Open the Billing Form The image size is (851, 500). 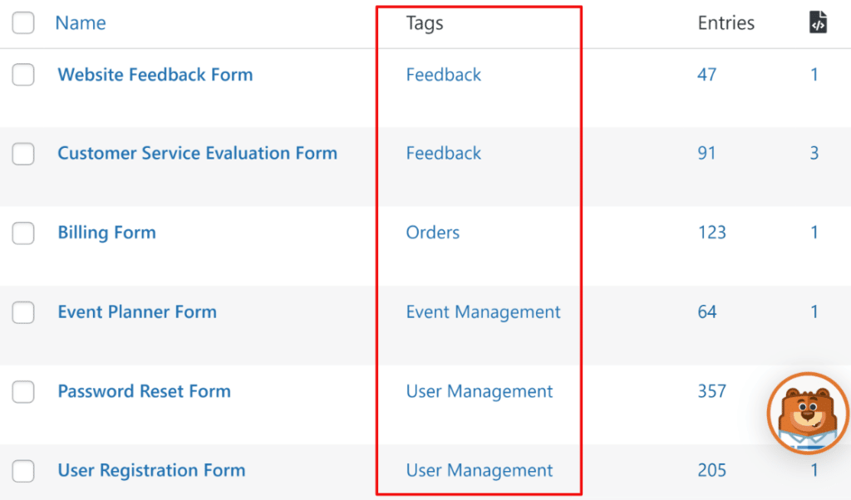click(x=106, y=233)
